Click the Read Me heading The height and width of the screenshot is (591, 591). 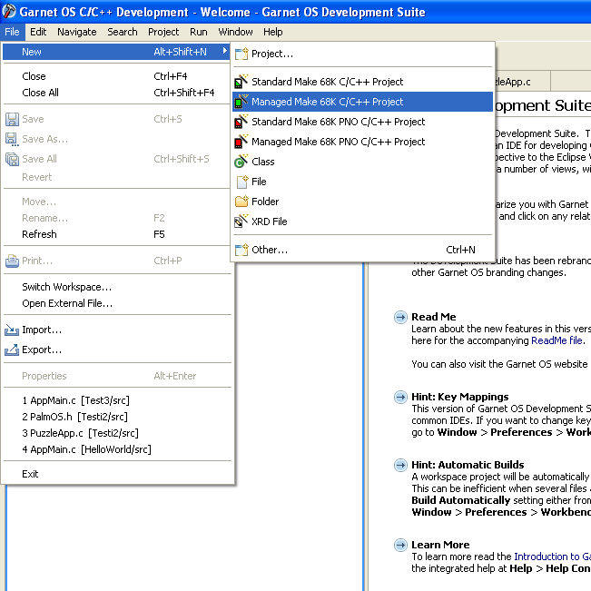coord(433,317)
